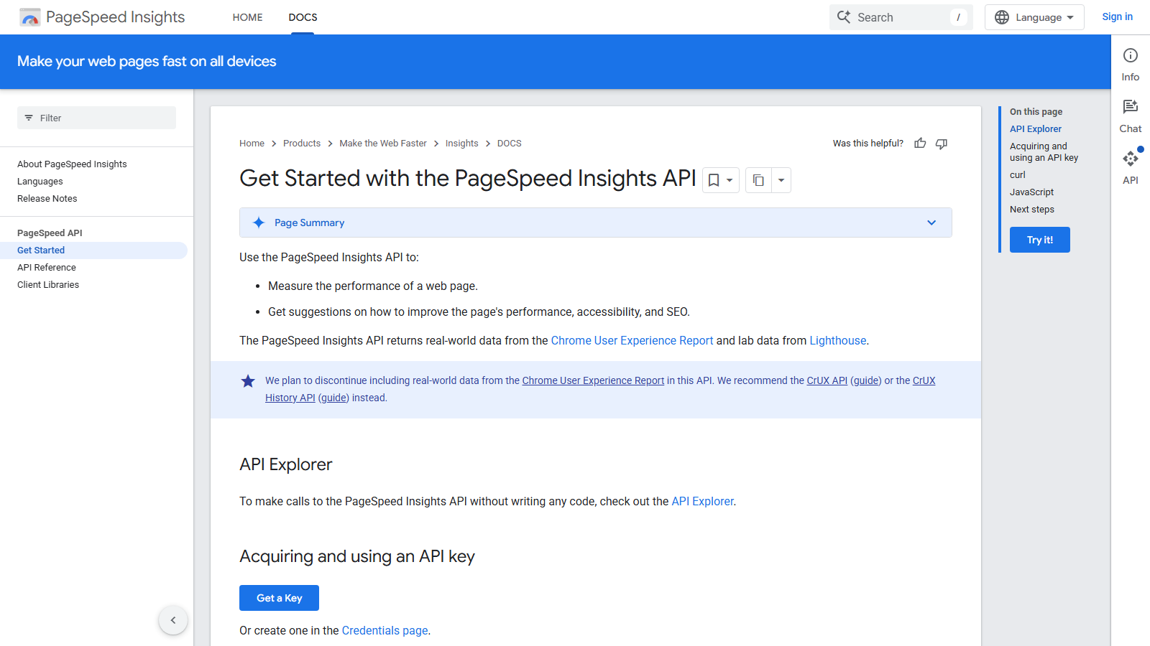
Task: Open the Credentials page link
Action: pos(385,630)
